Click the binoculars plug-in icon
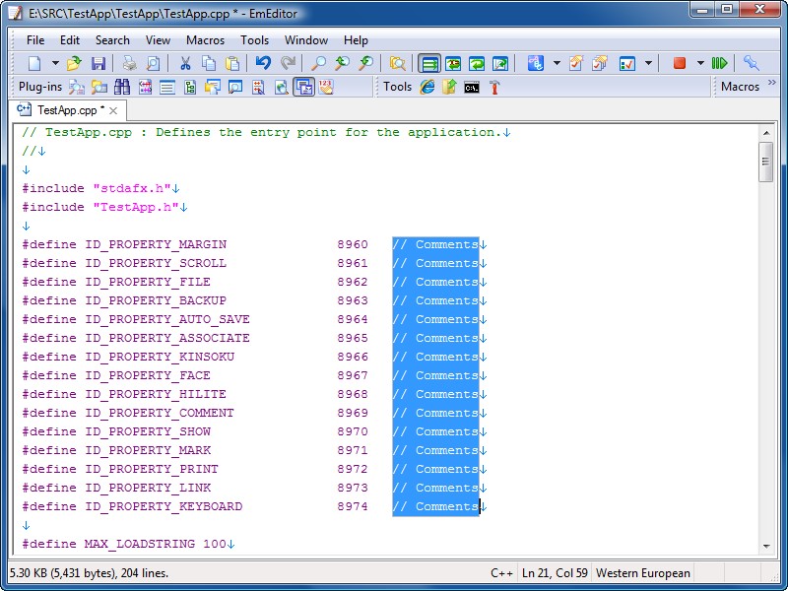The height and width of the screenshot is (591, 788). tap(122, 87)
